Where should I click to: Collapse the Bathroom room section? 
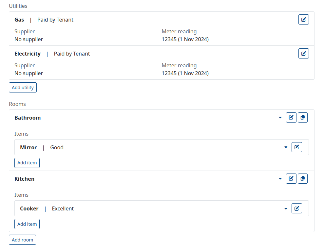[x=280, y=118]
